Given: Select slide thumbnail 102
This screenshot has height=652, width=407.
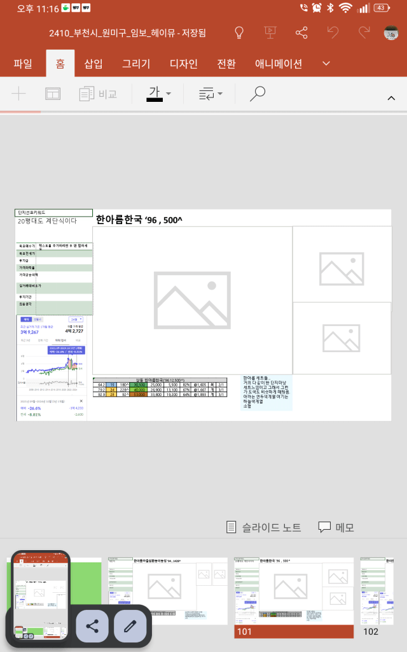Looking at the screenshot, I should [377, 597].
